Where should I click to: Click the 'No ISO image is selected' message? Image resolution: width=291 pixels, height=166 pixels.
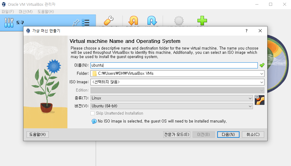[162, 121]
